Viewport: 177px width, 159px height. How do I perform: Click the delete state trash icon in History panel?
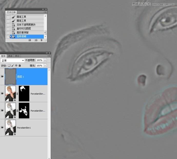coord(41,40)
